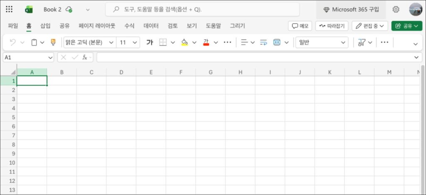Go to the 데이터 tab

pyautogui.click(x=151, y=26)
